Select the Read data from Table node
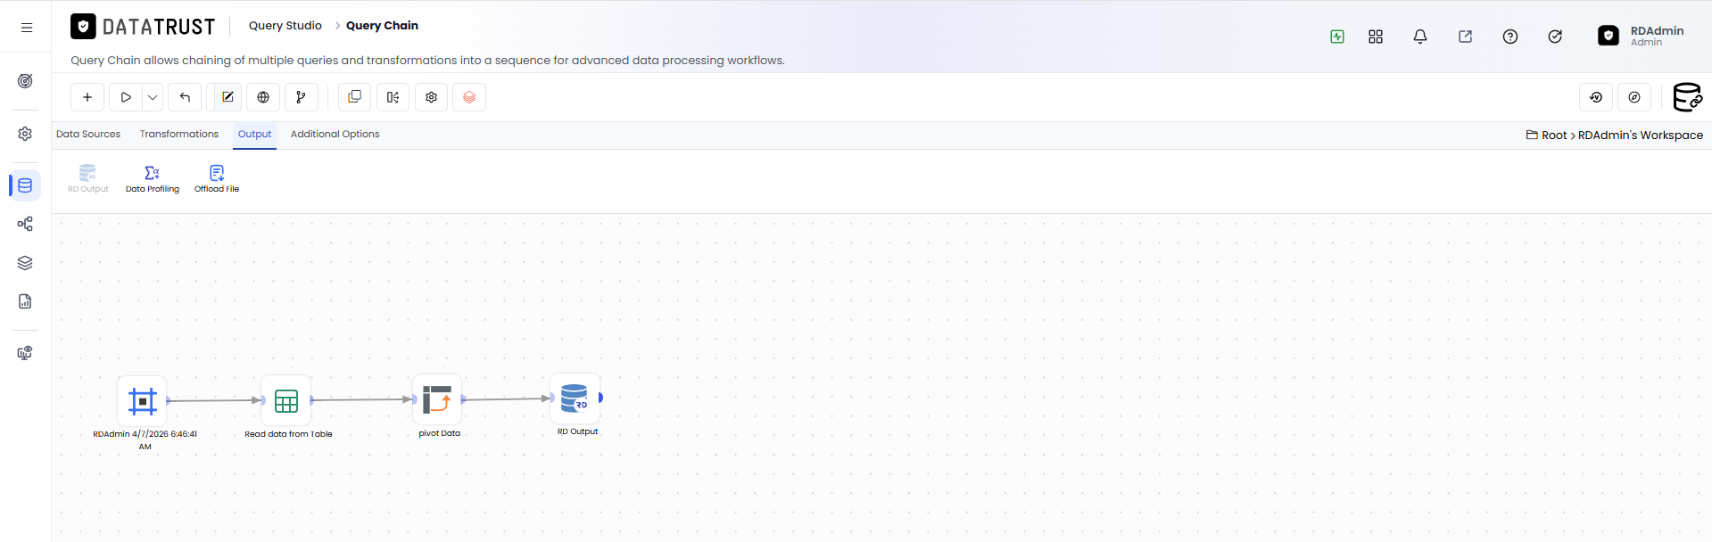The image size is (1712, 542). (286, 400)
